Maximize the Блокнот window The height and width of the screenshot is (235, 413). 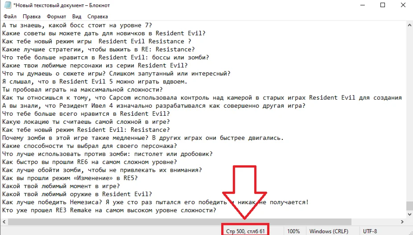click(x=383, y=5)
